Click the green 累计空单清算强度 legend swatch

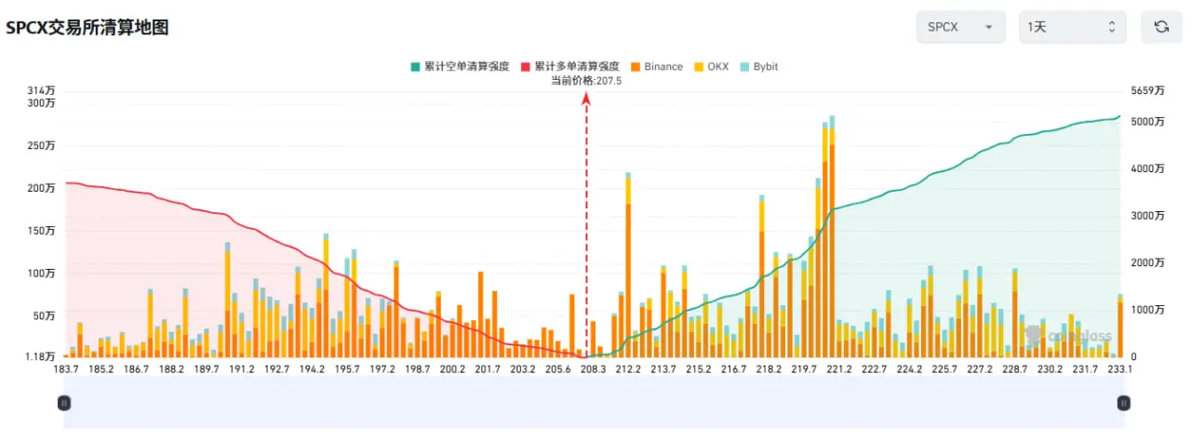(x=415, y=67)
